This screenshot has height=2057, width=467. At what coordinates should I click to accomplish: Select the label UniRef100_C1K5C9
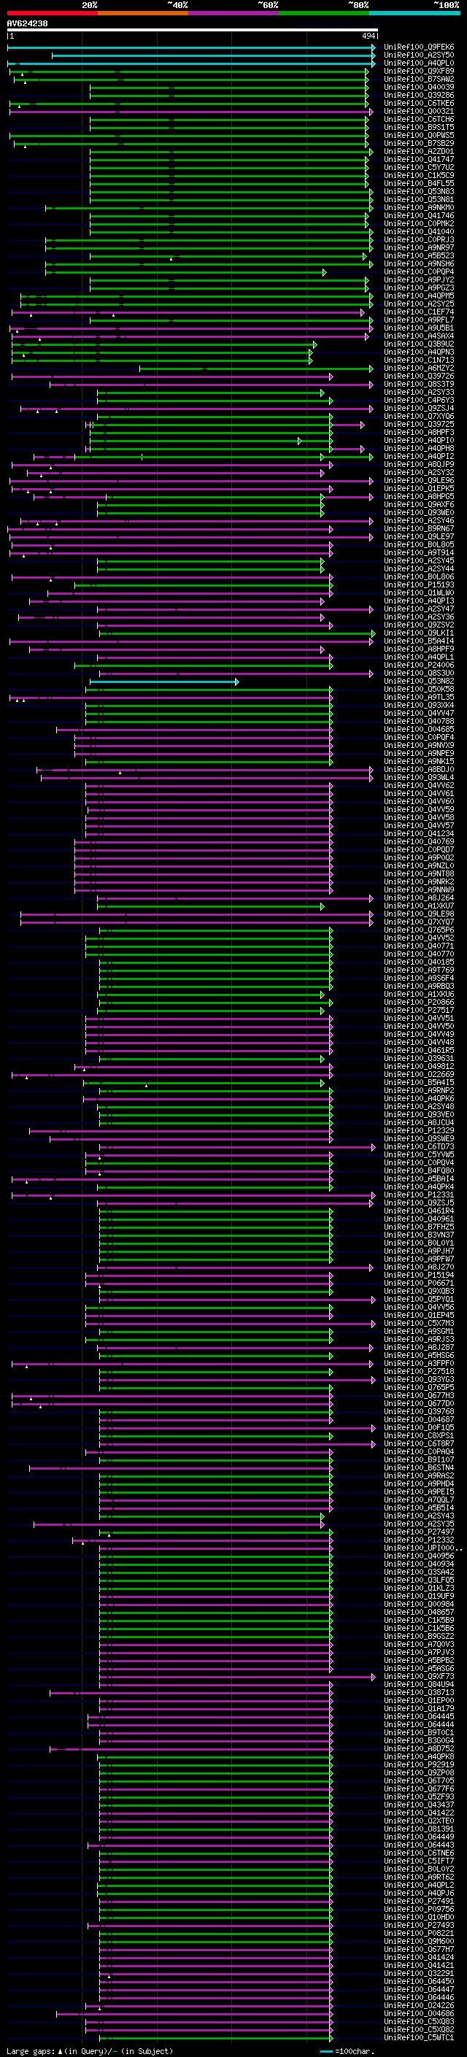(419, 176)
